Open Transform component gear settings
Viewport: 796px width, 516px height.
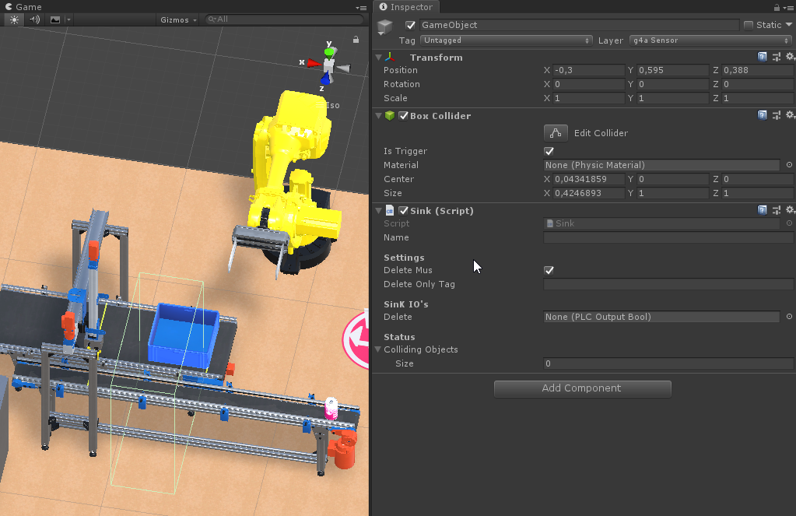[790, 57]
